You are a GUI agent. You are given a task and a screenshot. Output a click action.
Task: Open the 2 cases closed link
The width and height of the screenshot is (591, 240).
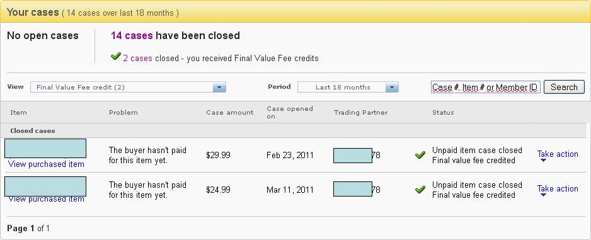(137, 59)
